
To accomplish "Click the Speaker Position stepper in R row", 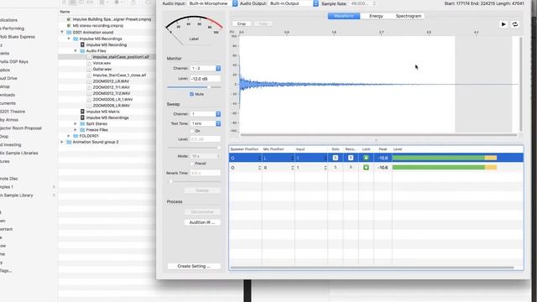I will [x=259, y=168].
